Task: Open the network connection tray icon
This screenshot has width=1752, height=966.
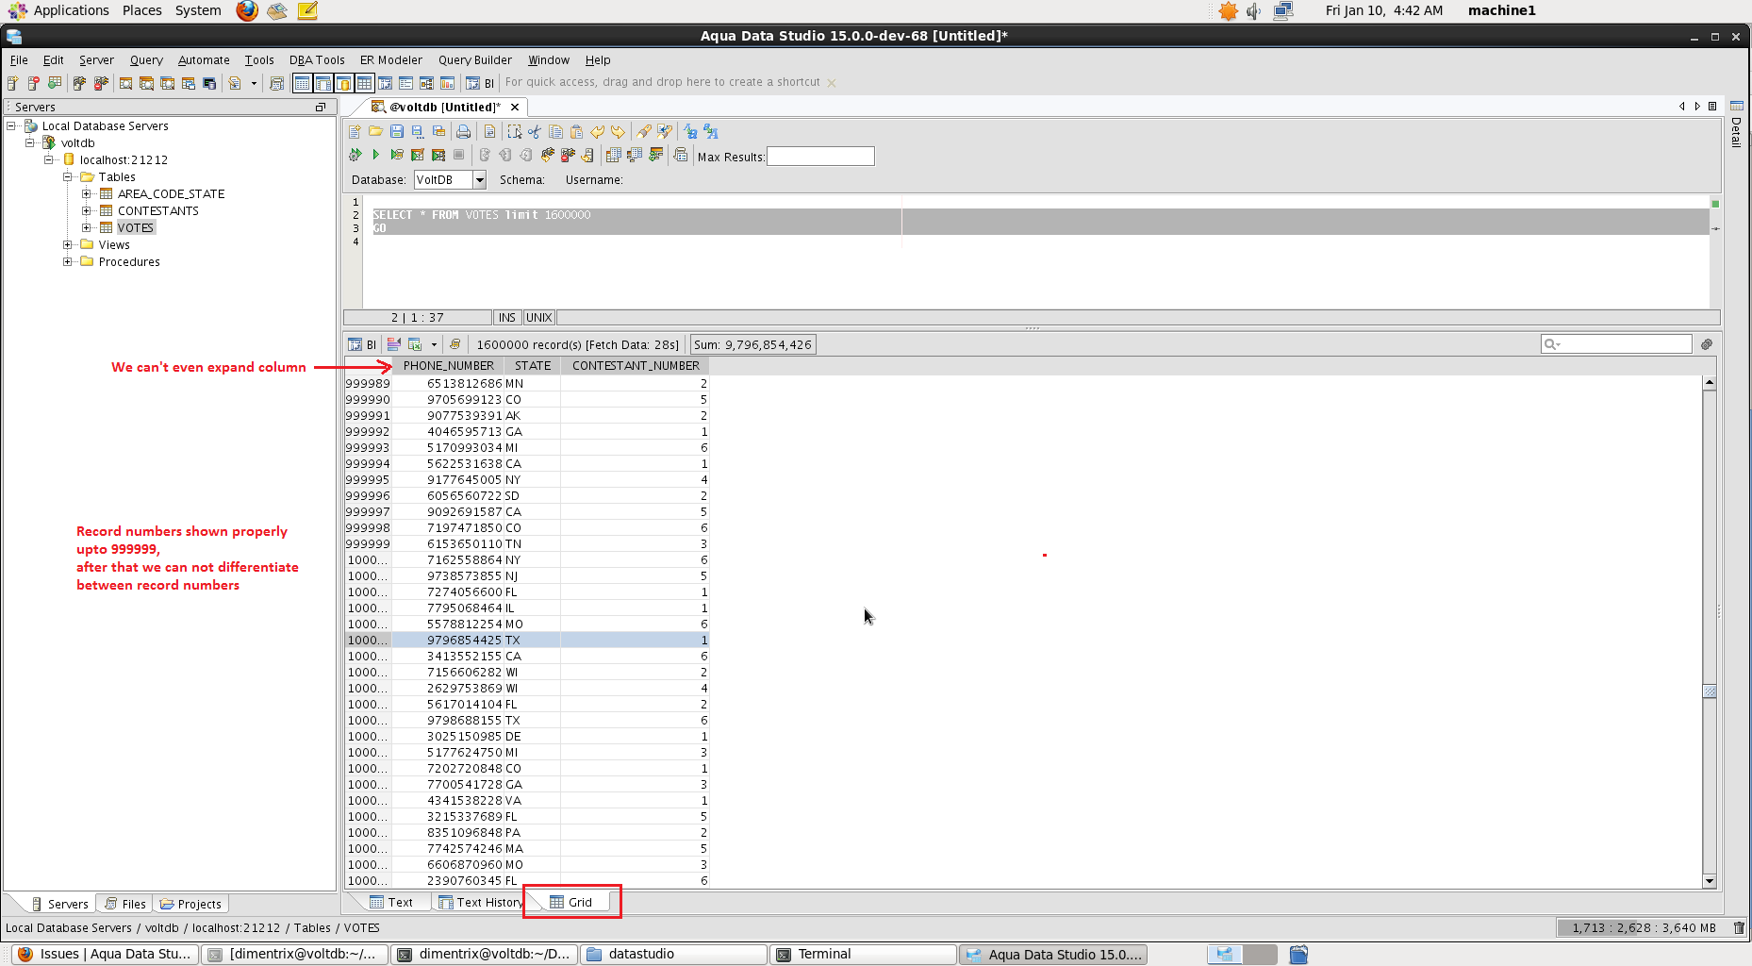Action: 1282,11
